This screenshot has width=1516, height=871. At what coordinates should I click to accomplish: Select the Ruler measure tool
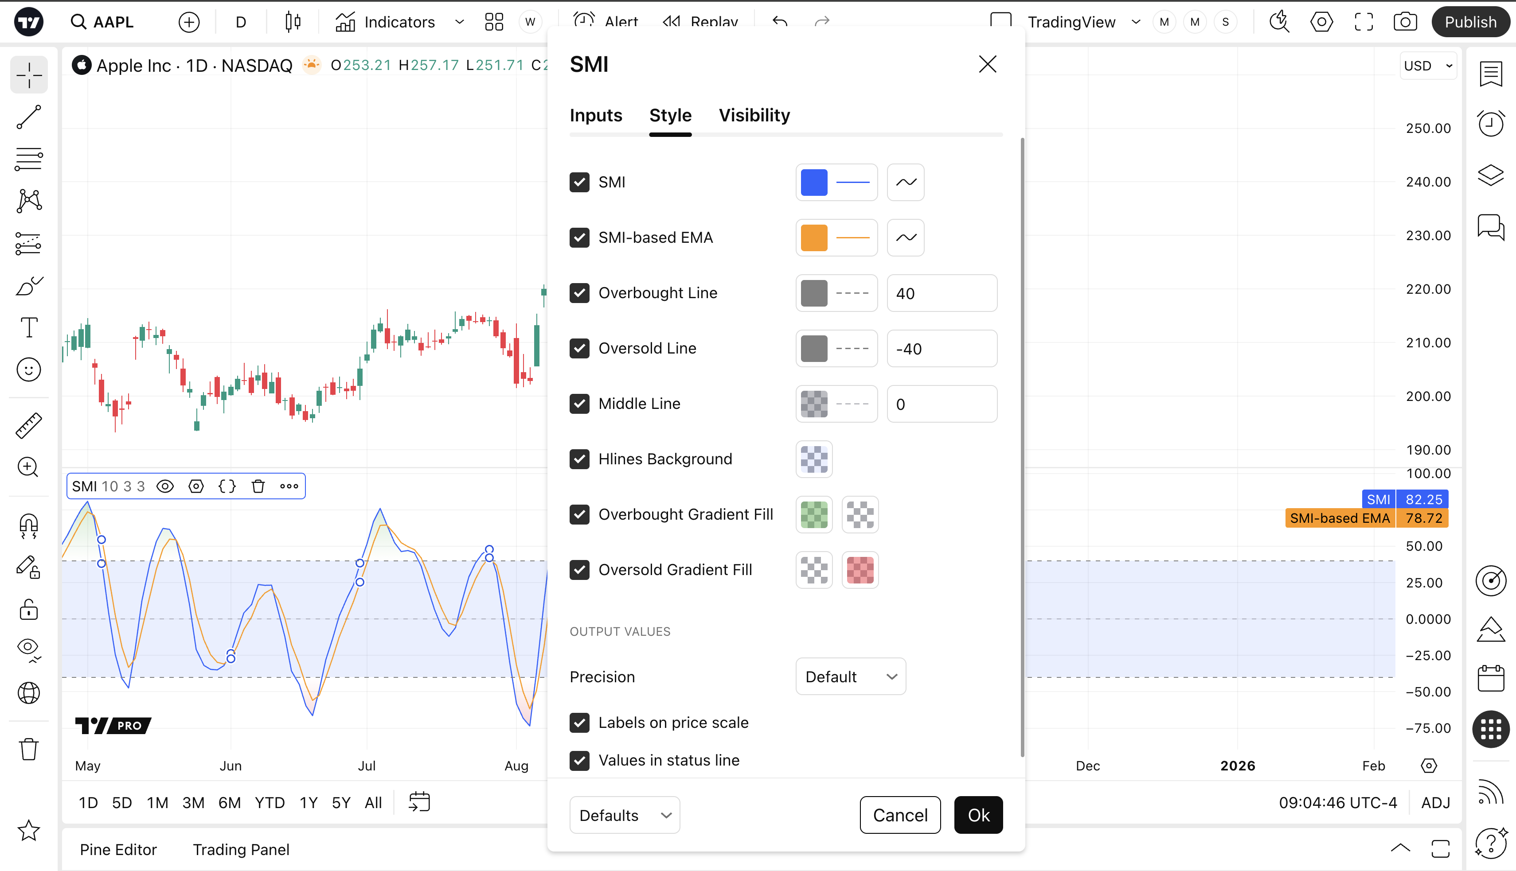[x=28, y=426]
